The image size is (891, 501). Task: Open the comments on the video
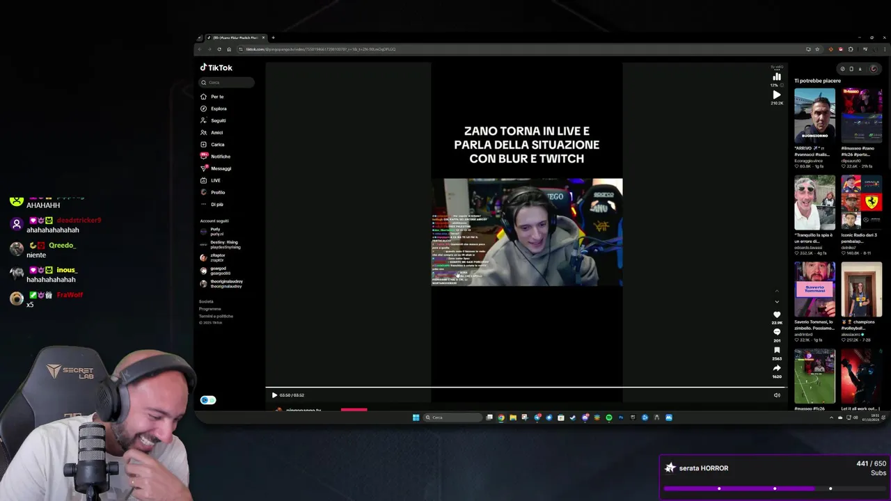click(x=777, y=332)
